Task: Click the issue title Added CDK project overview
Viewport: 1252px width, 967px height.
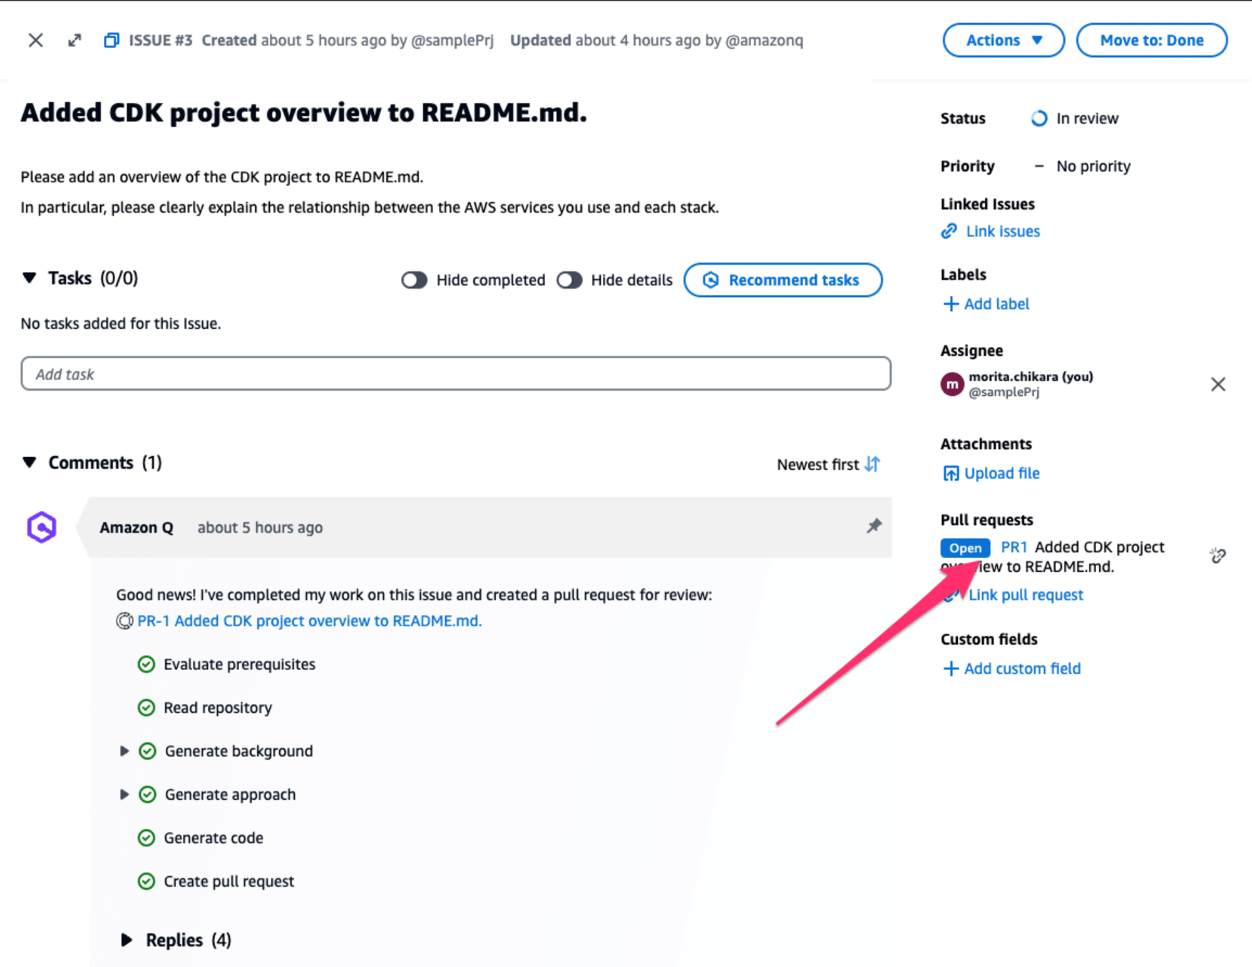Action: click(304, 113)
